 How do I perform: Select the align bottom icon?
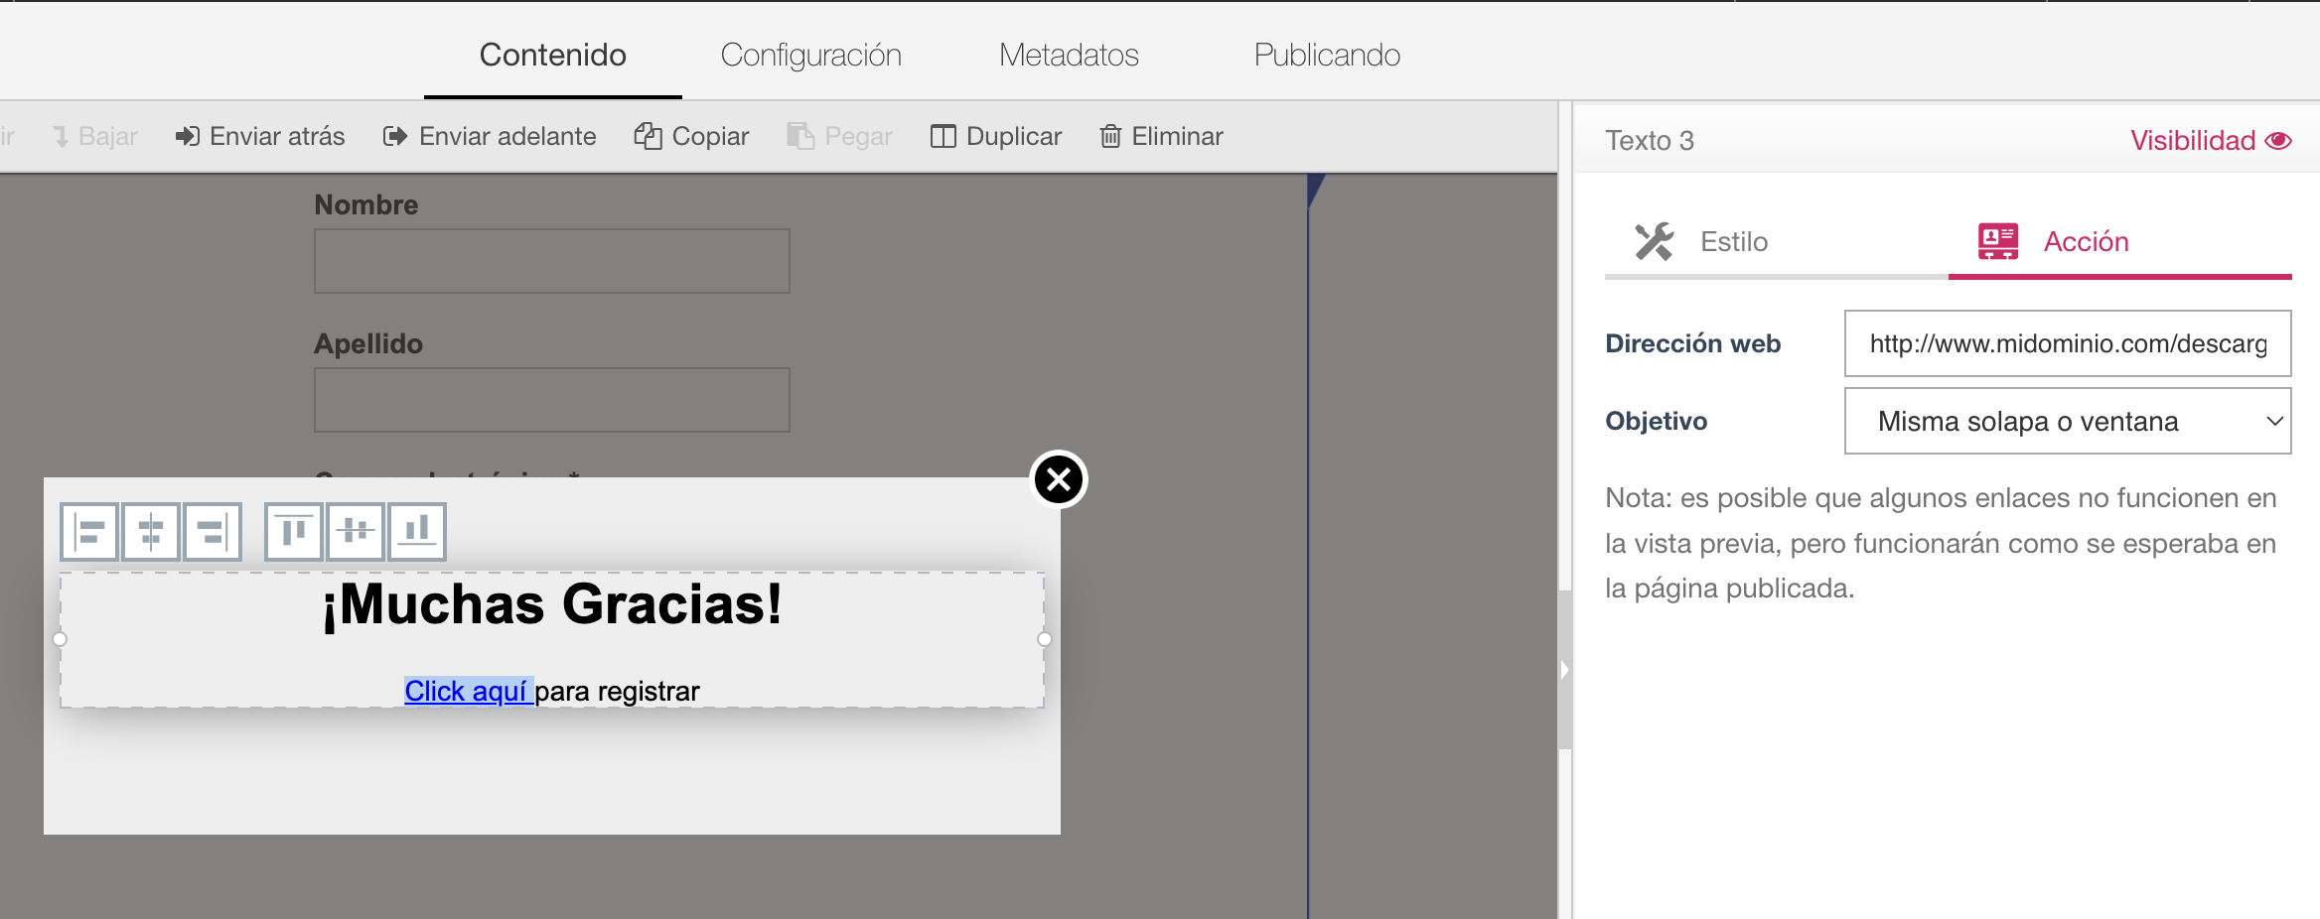[417, 532]
